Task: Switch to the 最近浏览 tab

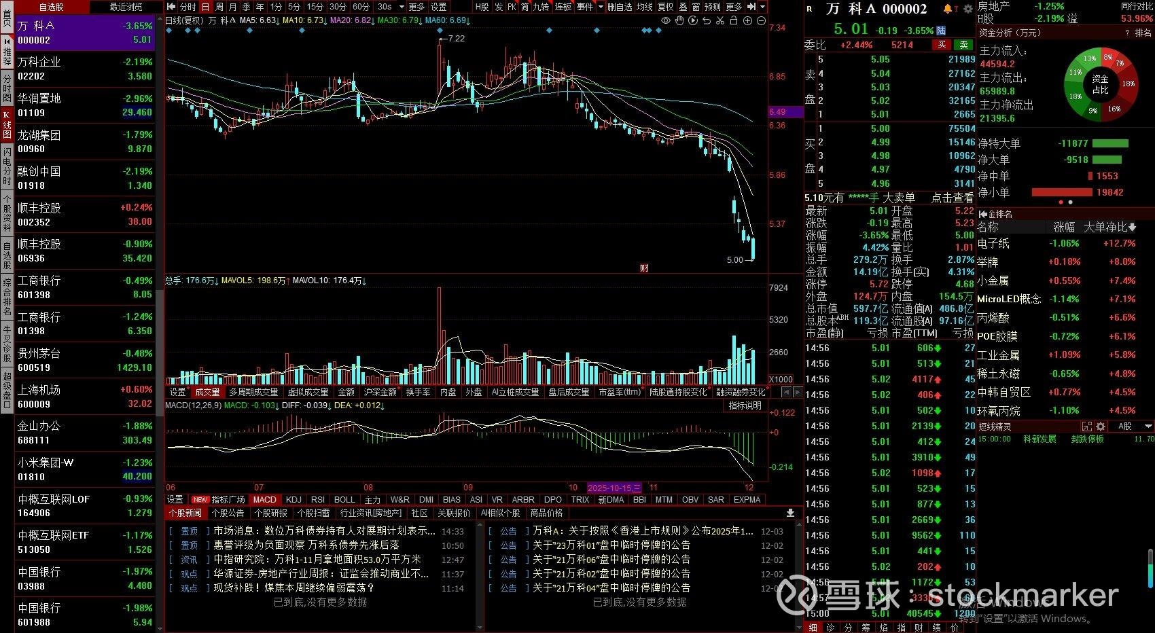Action: [x=126, y=7]
